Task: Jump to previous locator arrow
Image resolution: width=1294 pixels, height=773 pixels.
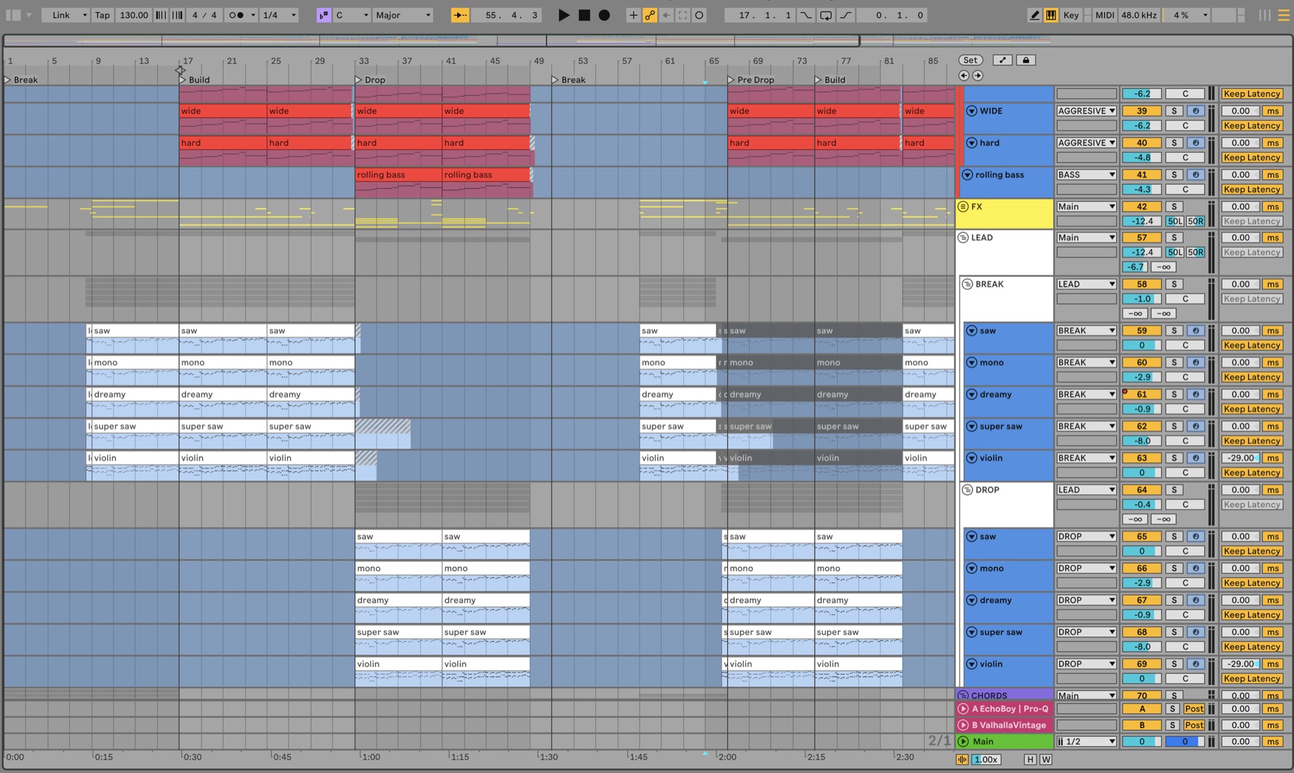Action: (x=964, y=75)
